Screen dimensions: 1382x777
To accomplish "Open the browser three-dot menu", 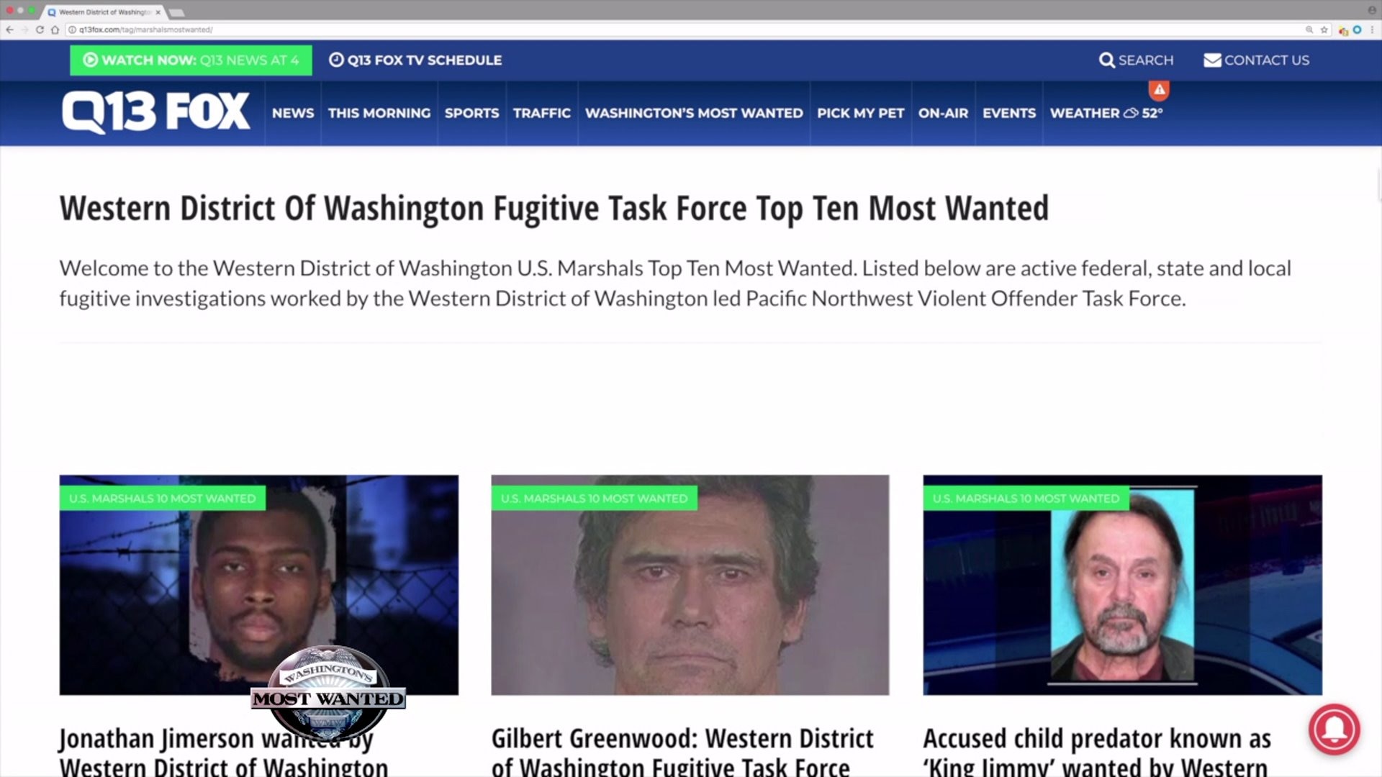I will coord(1372,29).
